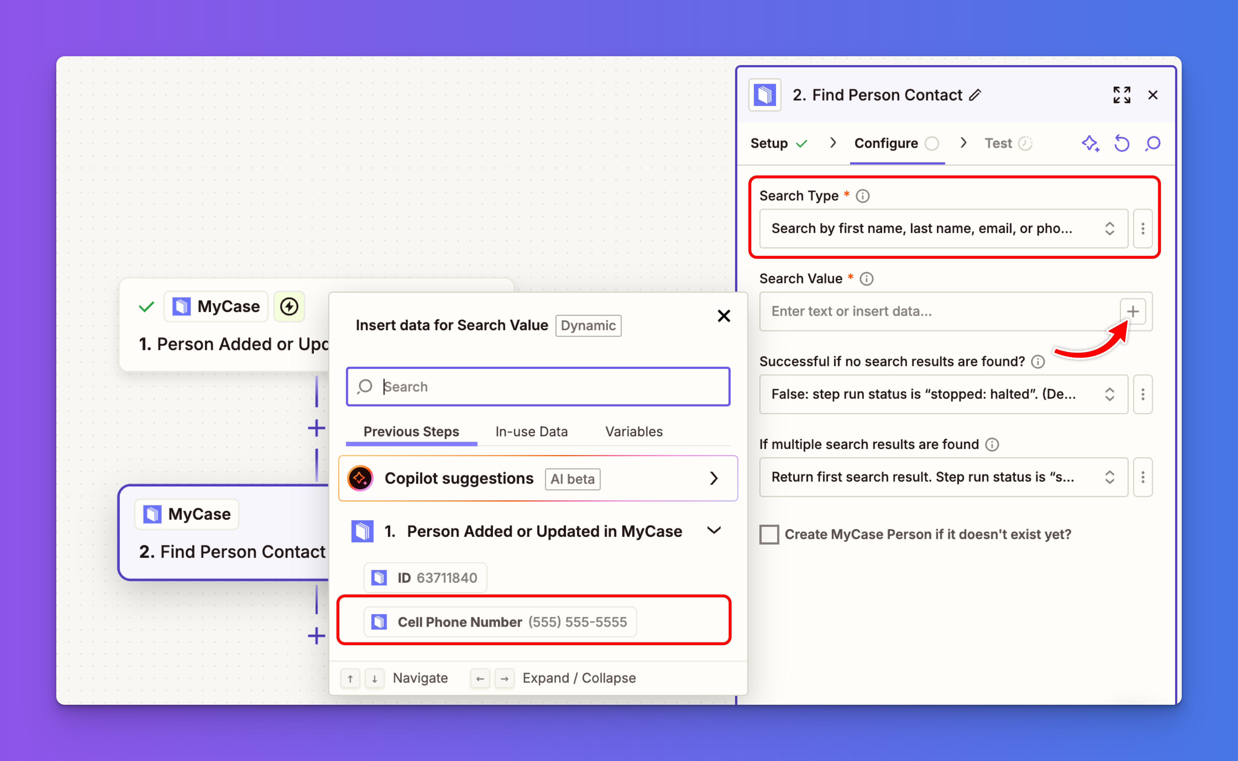This screenshot has width=1238, height=761.
Task: Click the plus icon in Search Value field
Action: pyautogui.click(x=1132, y=311)
